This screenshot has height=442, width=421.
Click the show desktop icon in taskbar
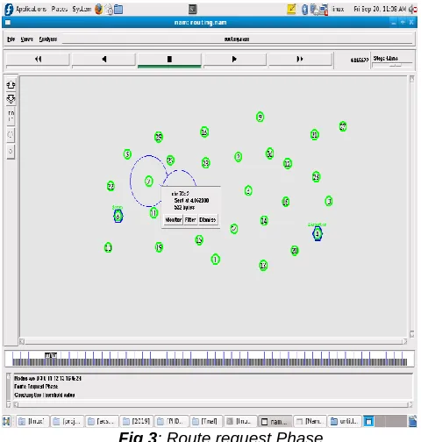click(x=6, y=421)
